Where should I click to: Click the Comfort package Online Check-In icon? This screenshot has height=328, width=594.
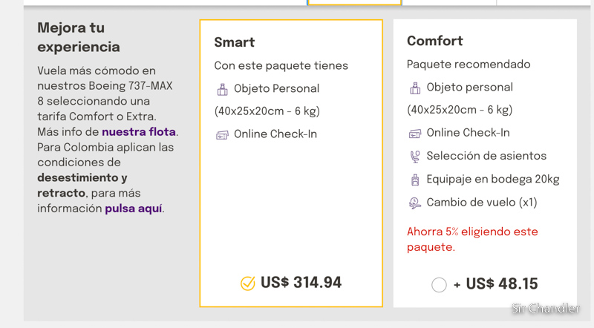(415, 134)
